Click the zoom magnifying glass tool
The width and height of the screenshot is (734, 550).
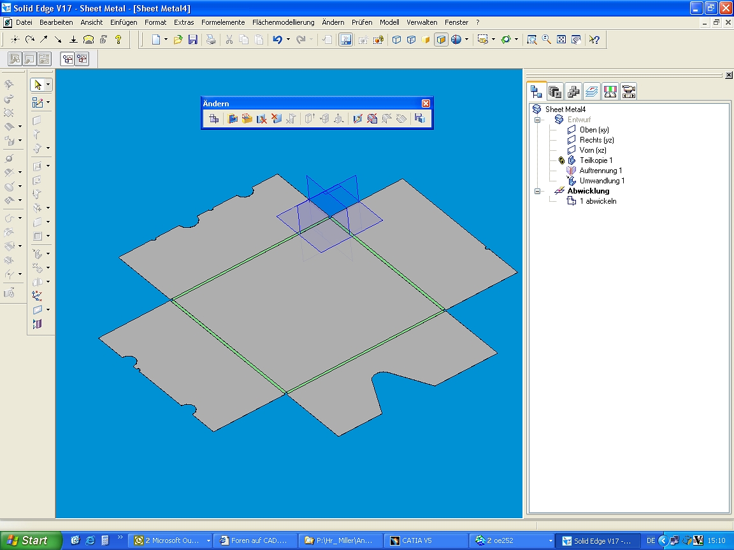point(546,39)
